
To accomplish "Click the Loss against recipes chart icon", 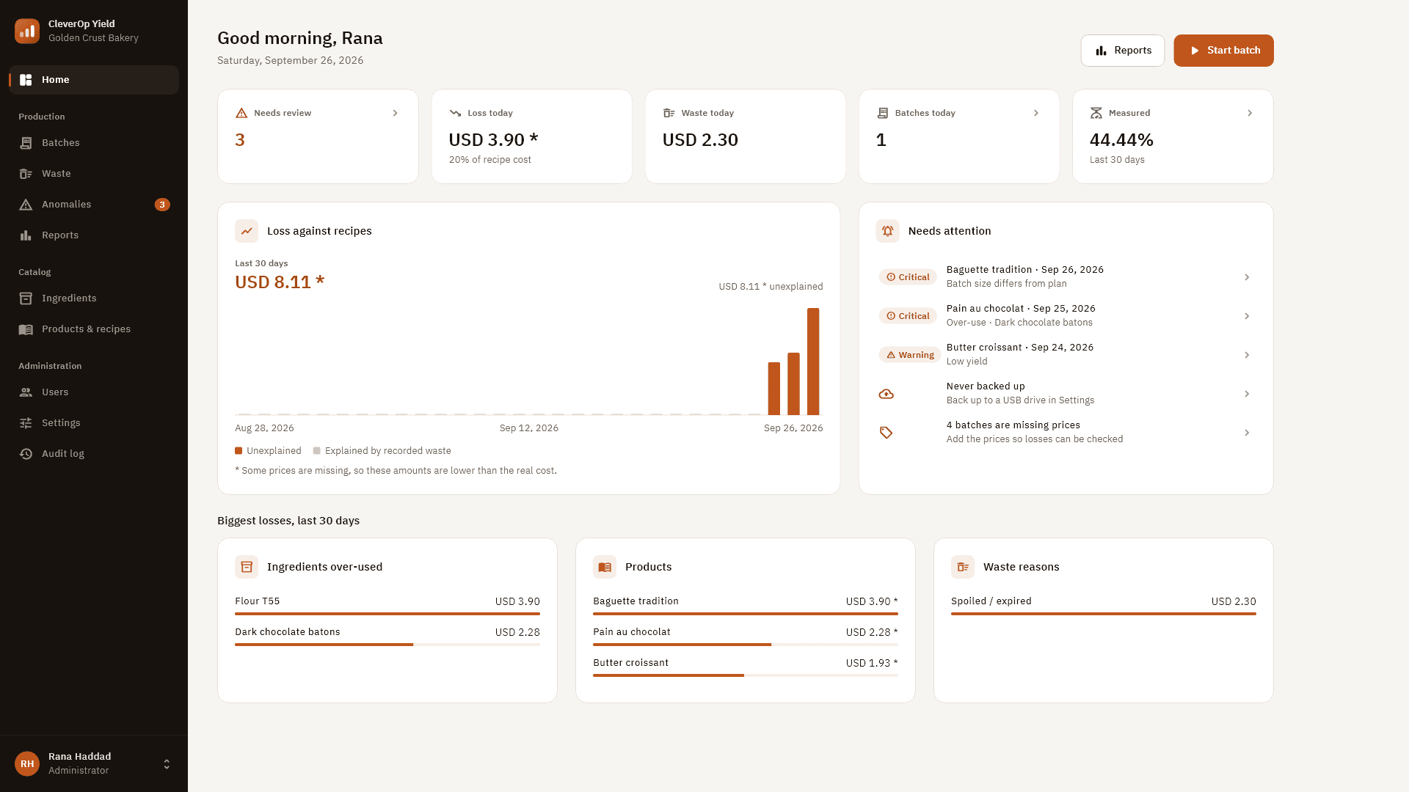I will tap(247, 231).
